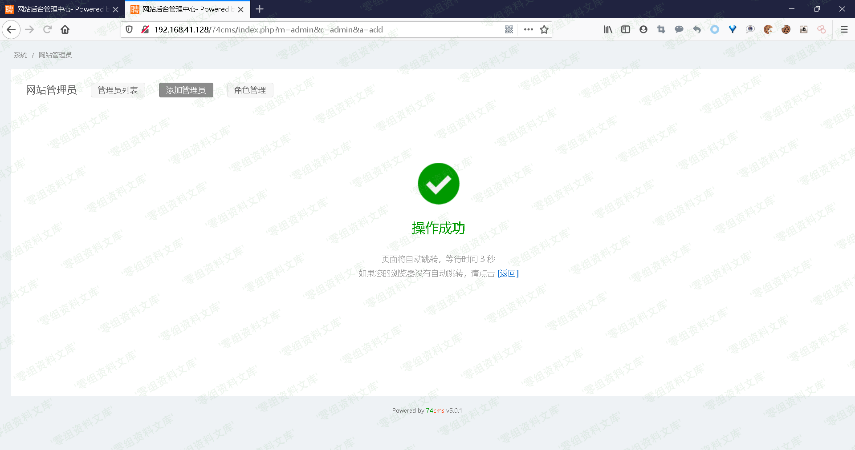
Task: Open a new browser tab
Action: (x=260, y=9)
